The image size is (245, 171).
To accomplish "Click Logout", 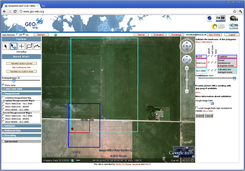I will pos(232,35).
